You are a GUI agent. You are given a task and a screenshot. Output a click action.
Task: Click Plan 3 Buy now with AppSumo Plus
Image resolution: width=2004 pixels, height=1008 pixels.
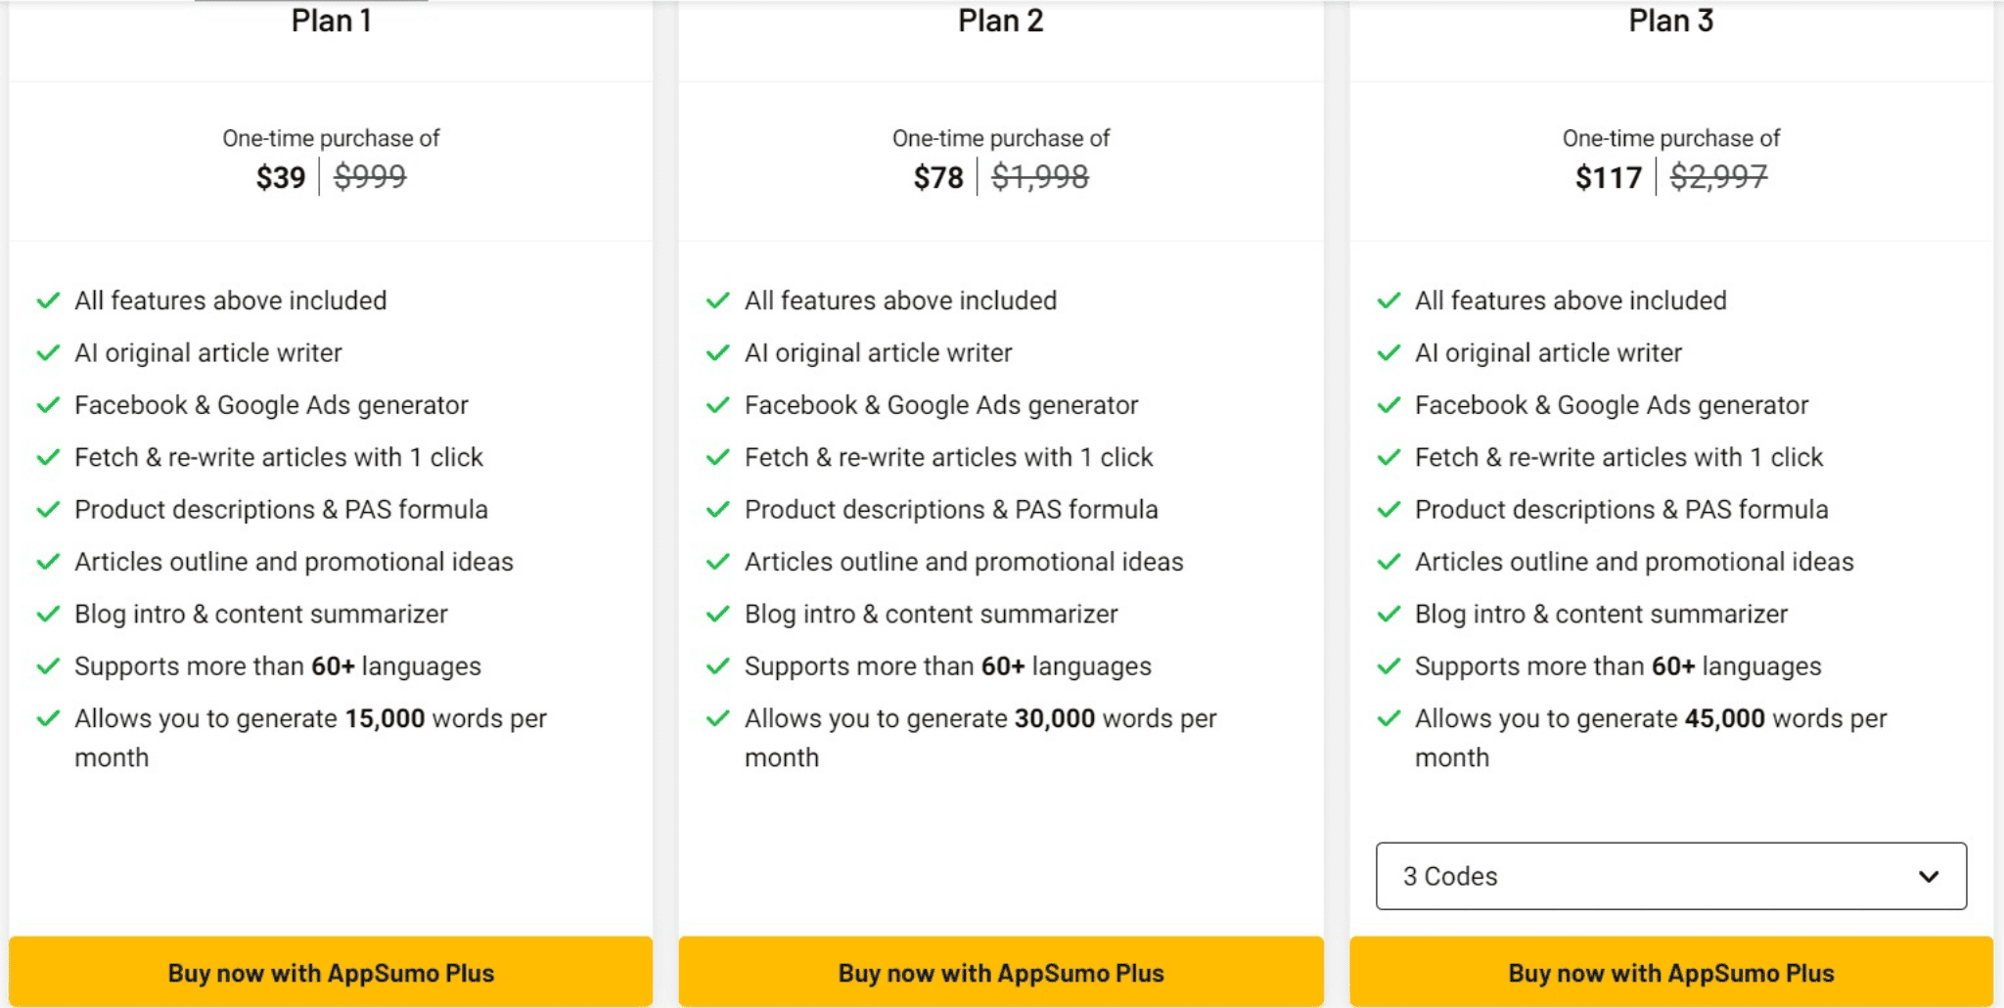pyautogui.click(x=1671, y=972)
